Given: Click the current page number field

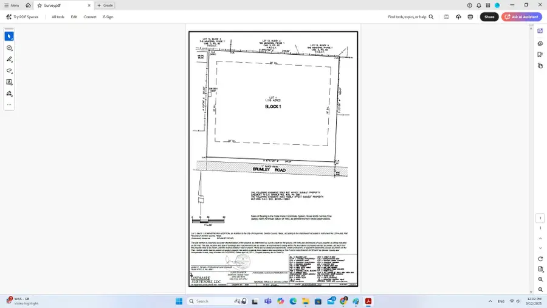Looking at the screenshot, I should pos(540,219).
